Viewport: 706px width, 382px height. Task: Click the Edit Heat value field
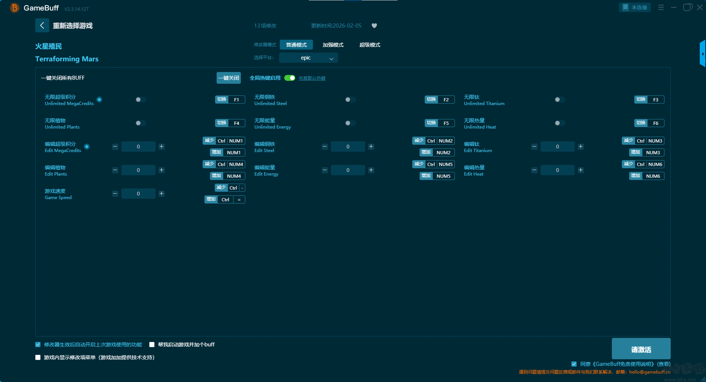(557, 170)
